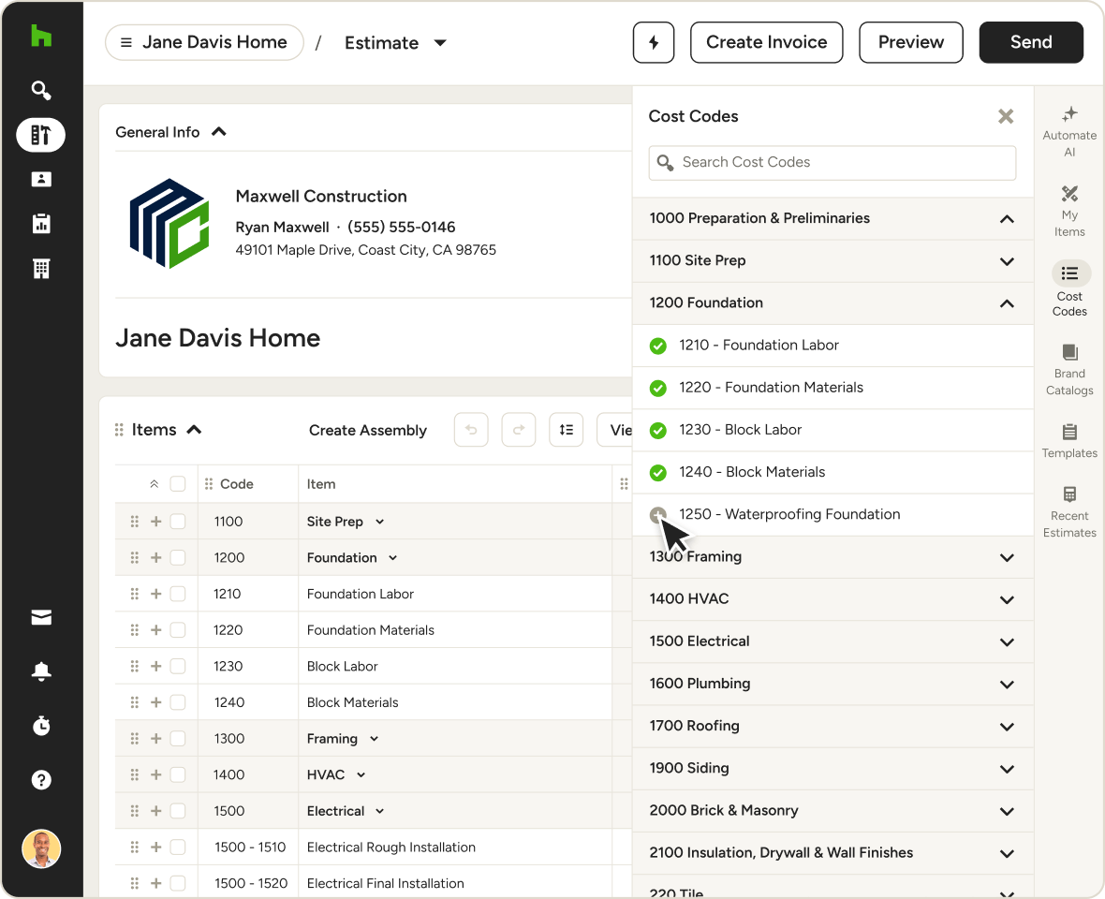The width and height of the screenshot is (1105, 899).
Task: Click the Search Cost Codes field
Action: (832, 162)
